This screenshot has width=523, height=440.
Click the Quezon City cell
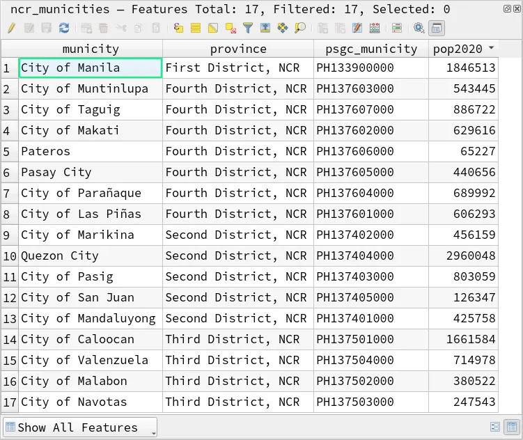click(x=91, y=256)
